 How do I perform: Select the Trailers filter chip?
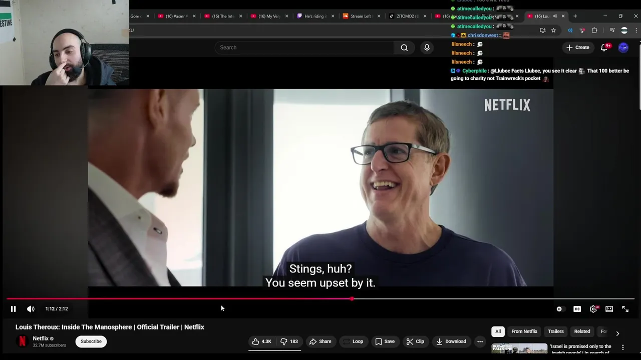click(556, 331)
